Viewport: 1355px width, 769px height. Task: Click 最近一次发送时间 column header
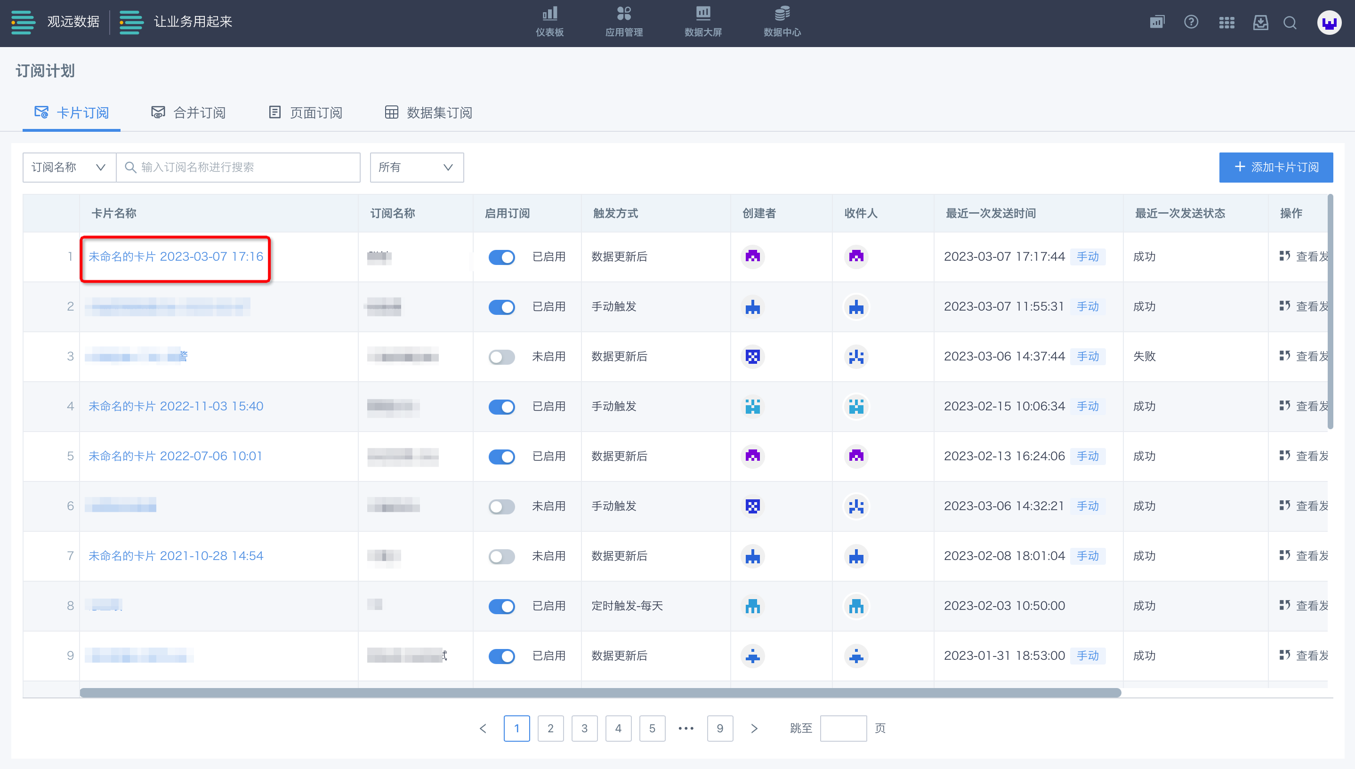pyautogui.click(x=991, y=213)
